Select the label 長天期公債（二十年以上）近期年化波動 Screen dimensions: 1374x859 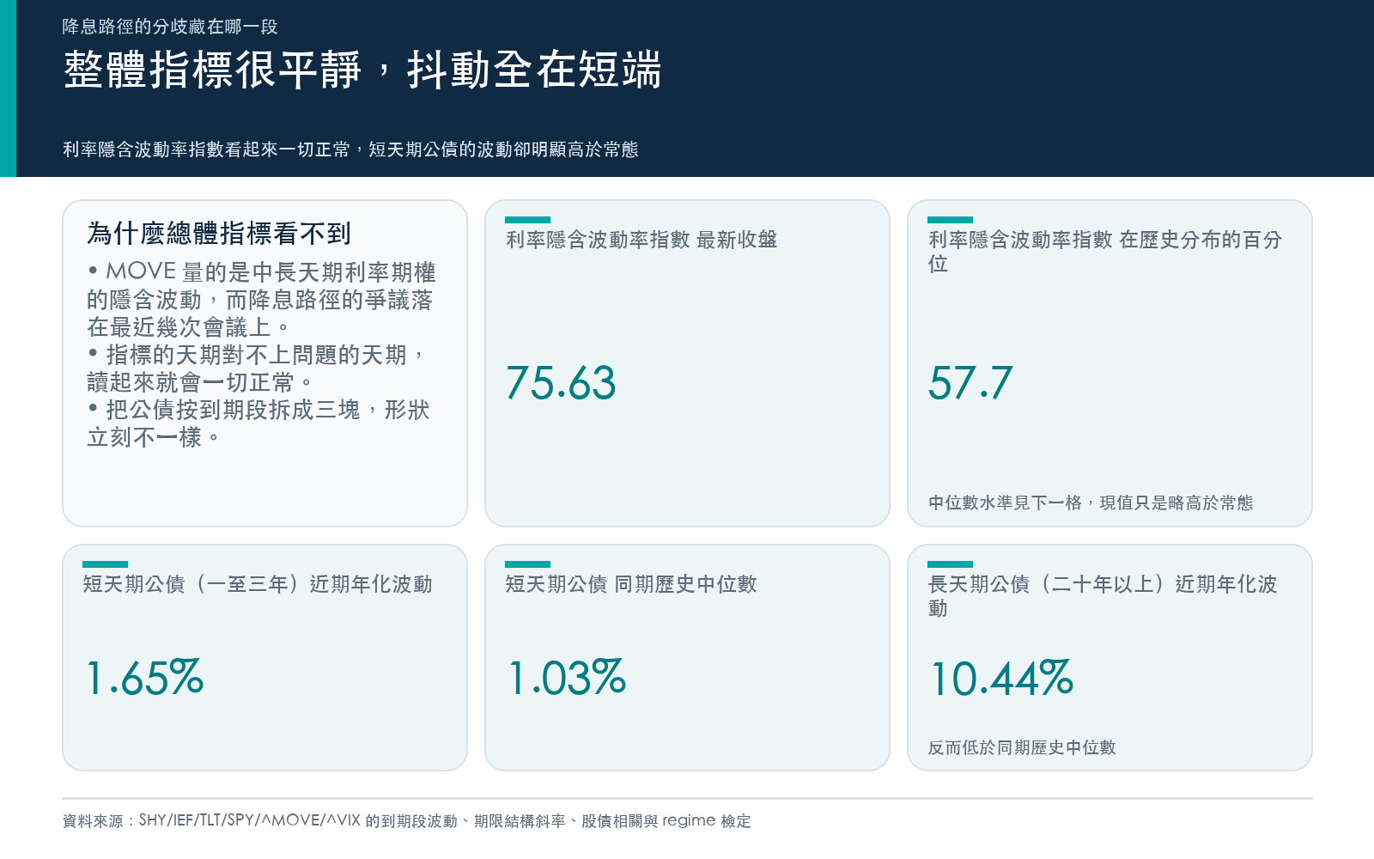click(x=1103, y=596)
